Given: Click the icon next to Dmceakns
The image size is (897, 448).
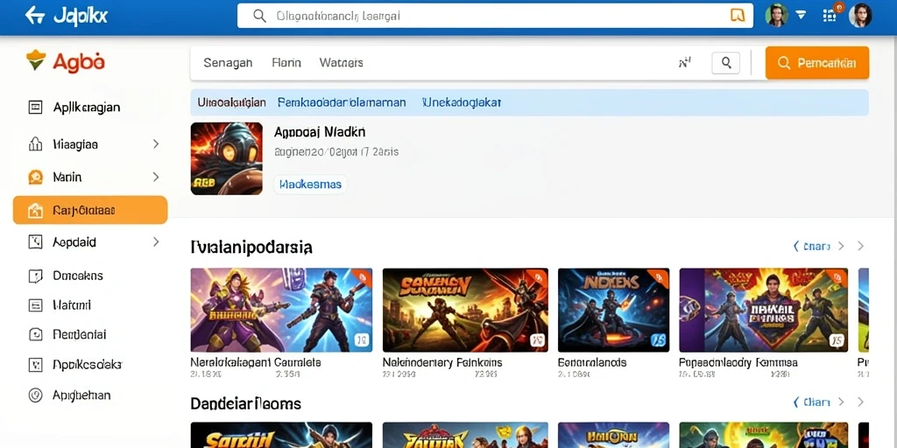Looking at the screenshot, I should pos(35,276).
